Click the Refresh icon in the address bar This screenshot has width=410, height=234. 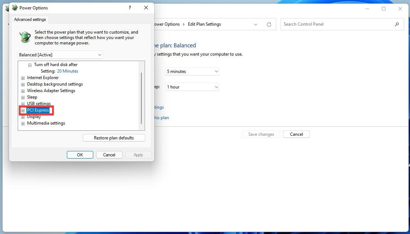click(269, 24)
